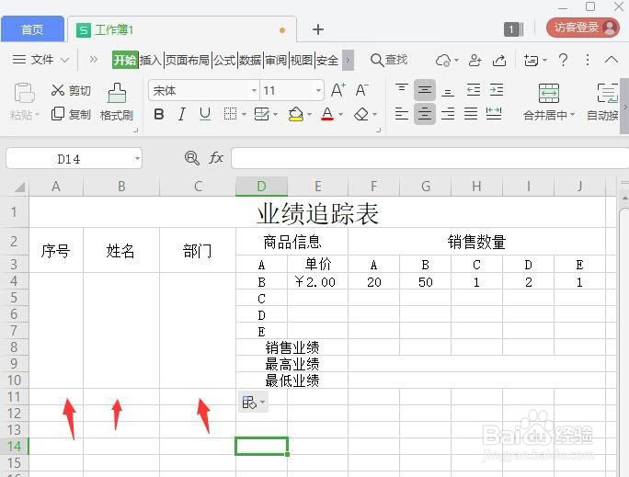Toggle horizontal center alignment
The image size is (629, 477).
tap(425, 114)
